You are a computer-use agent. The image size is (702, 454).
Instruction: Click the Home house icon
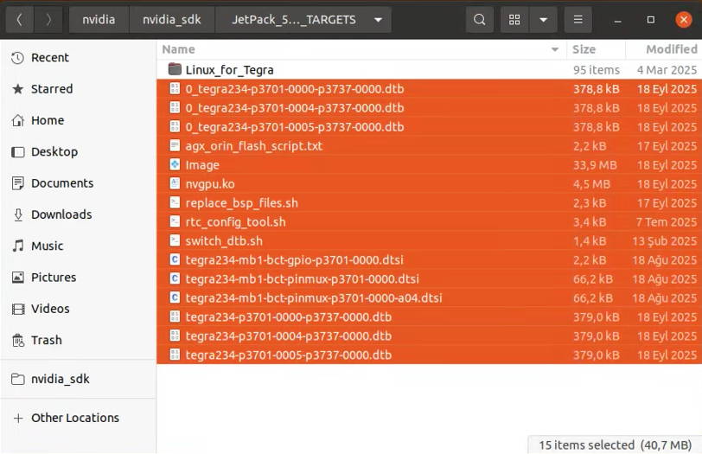[x=18, y=120]
